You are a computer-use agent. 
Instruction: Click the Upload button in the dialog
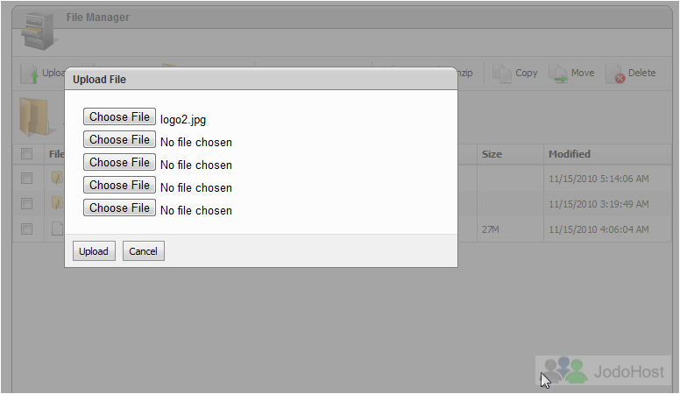click(x=94, y=251)
